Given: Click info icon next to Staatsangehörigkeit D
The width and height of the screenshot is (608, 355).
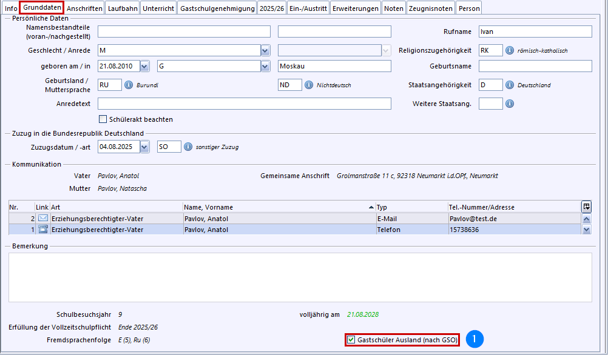Looking at the screenshot, I should pyautogui.click(x=510, y=85).
